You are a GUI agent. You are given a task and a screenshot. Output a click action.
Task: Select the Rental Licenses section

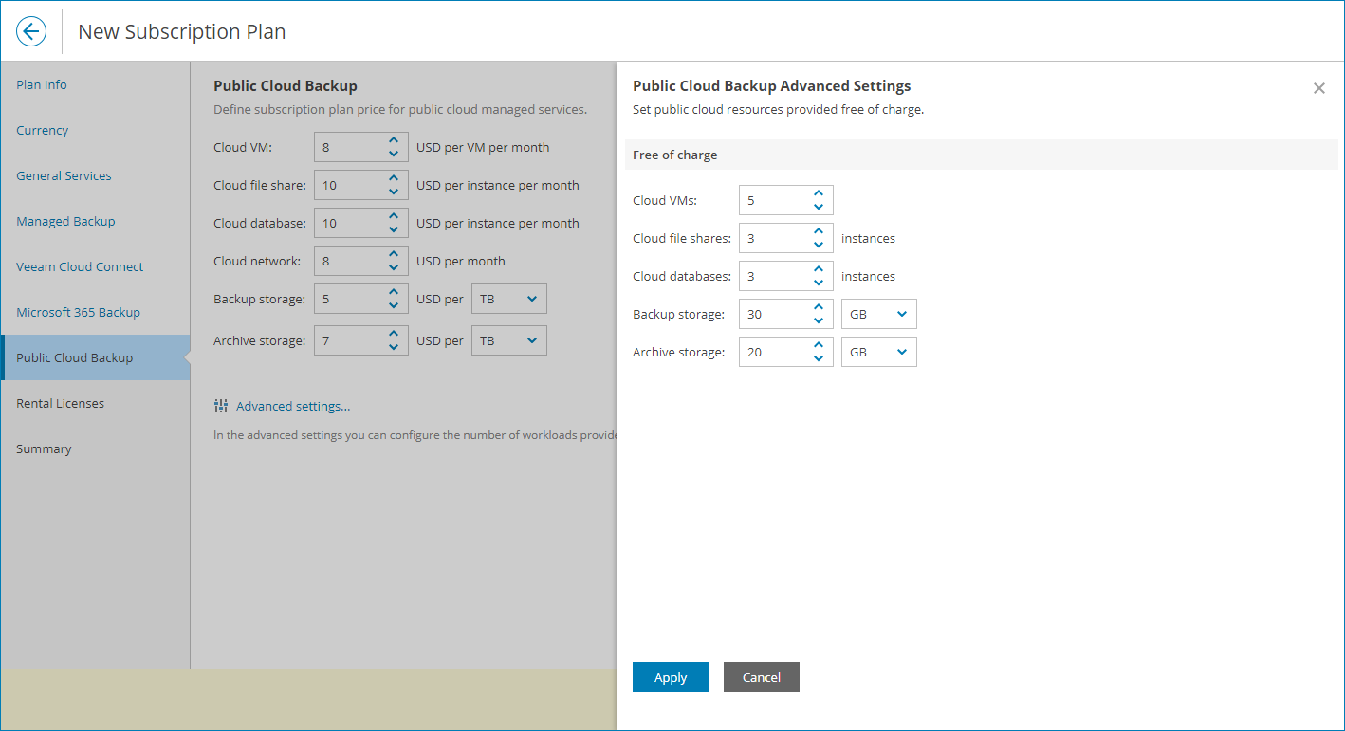[60, 403]
